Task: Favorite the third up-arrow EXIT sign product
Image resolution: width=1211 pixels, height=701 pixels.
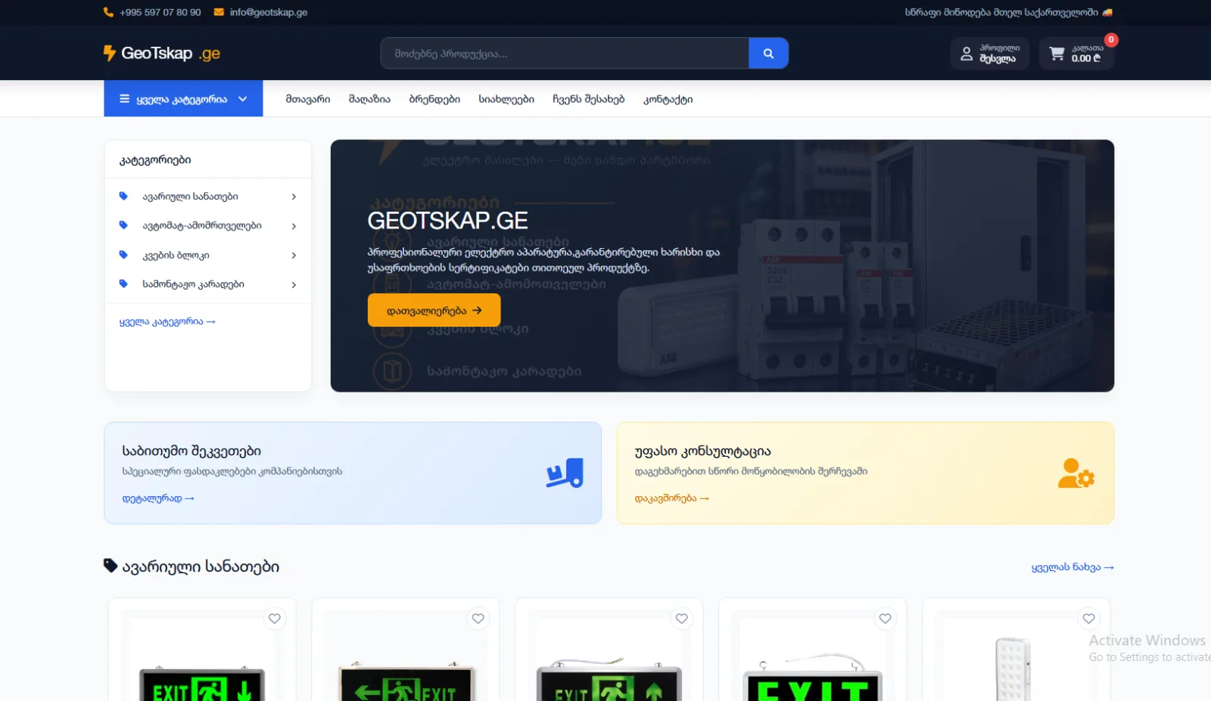Action: (682, 619)
